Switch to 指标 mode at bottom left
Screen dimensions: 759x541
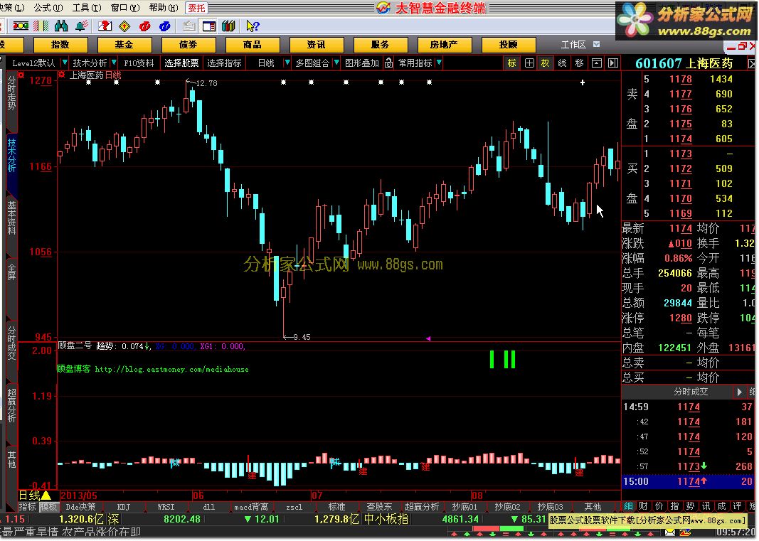(x=28, y=507)
